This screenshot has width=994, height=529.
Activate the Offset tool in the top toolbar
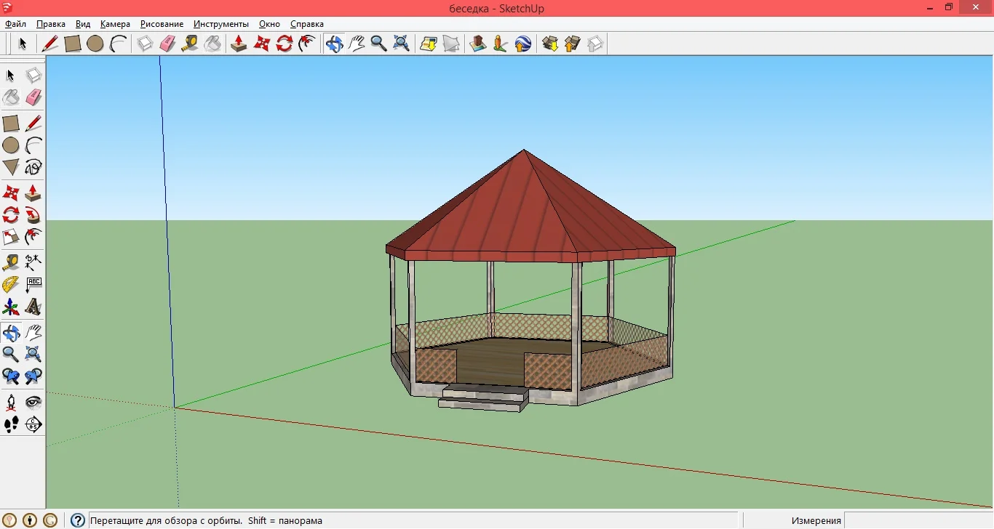pyautogui.click(x=306, y=44)
